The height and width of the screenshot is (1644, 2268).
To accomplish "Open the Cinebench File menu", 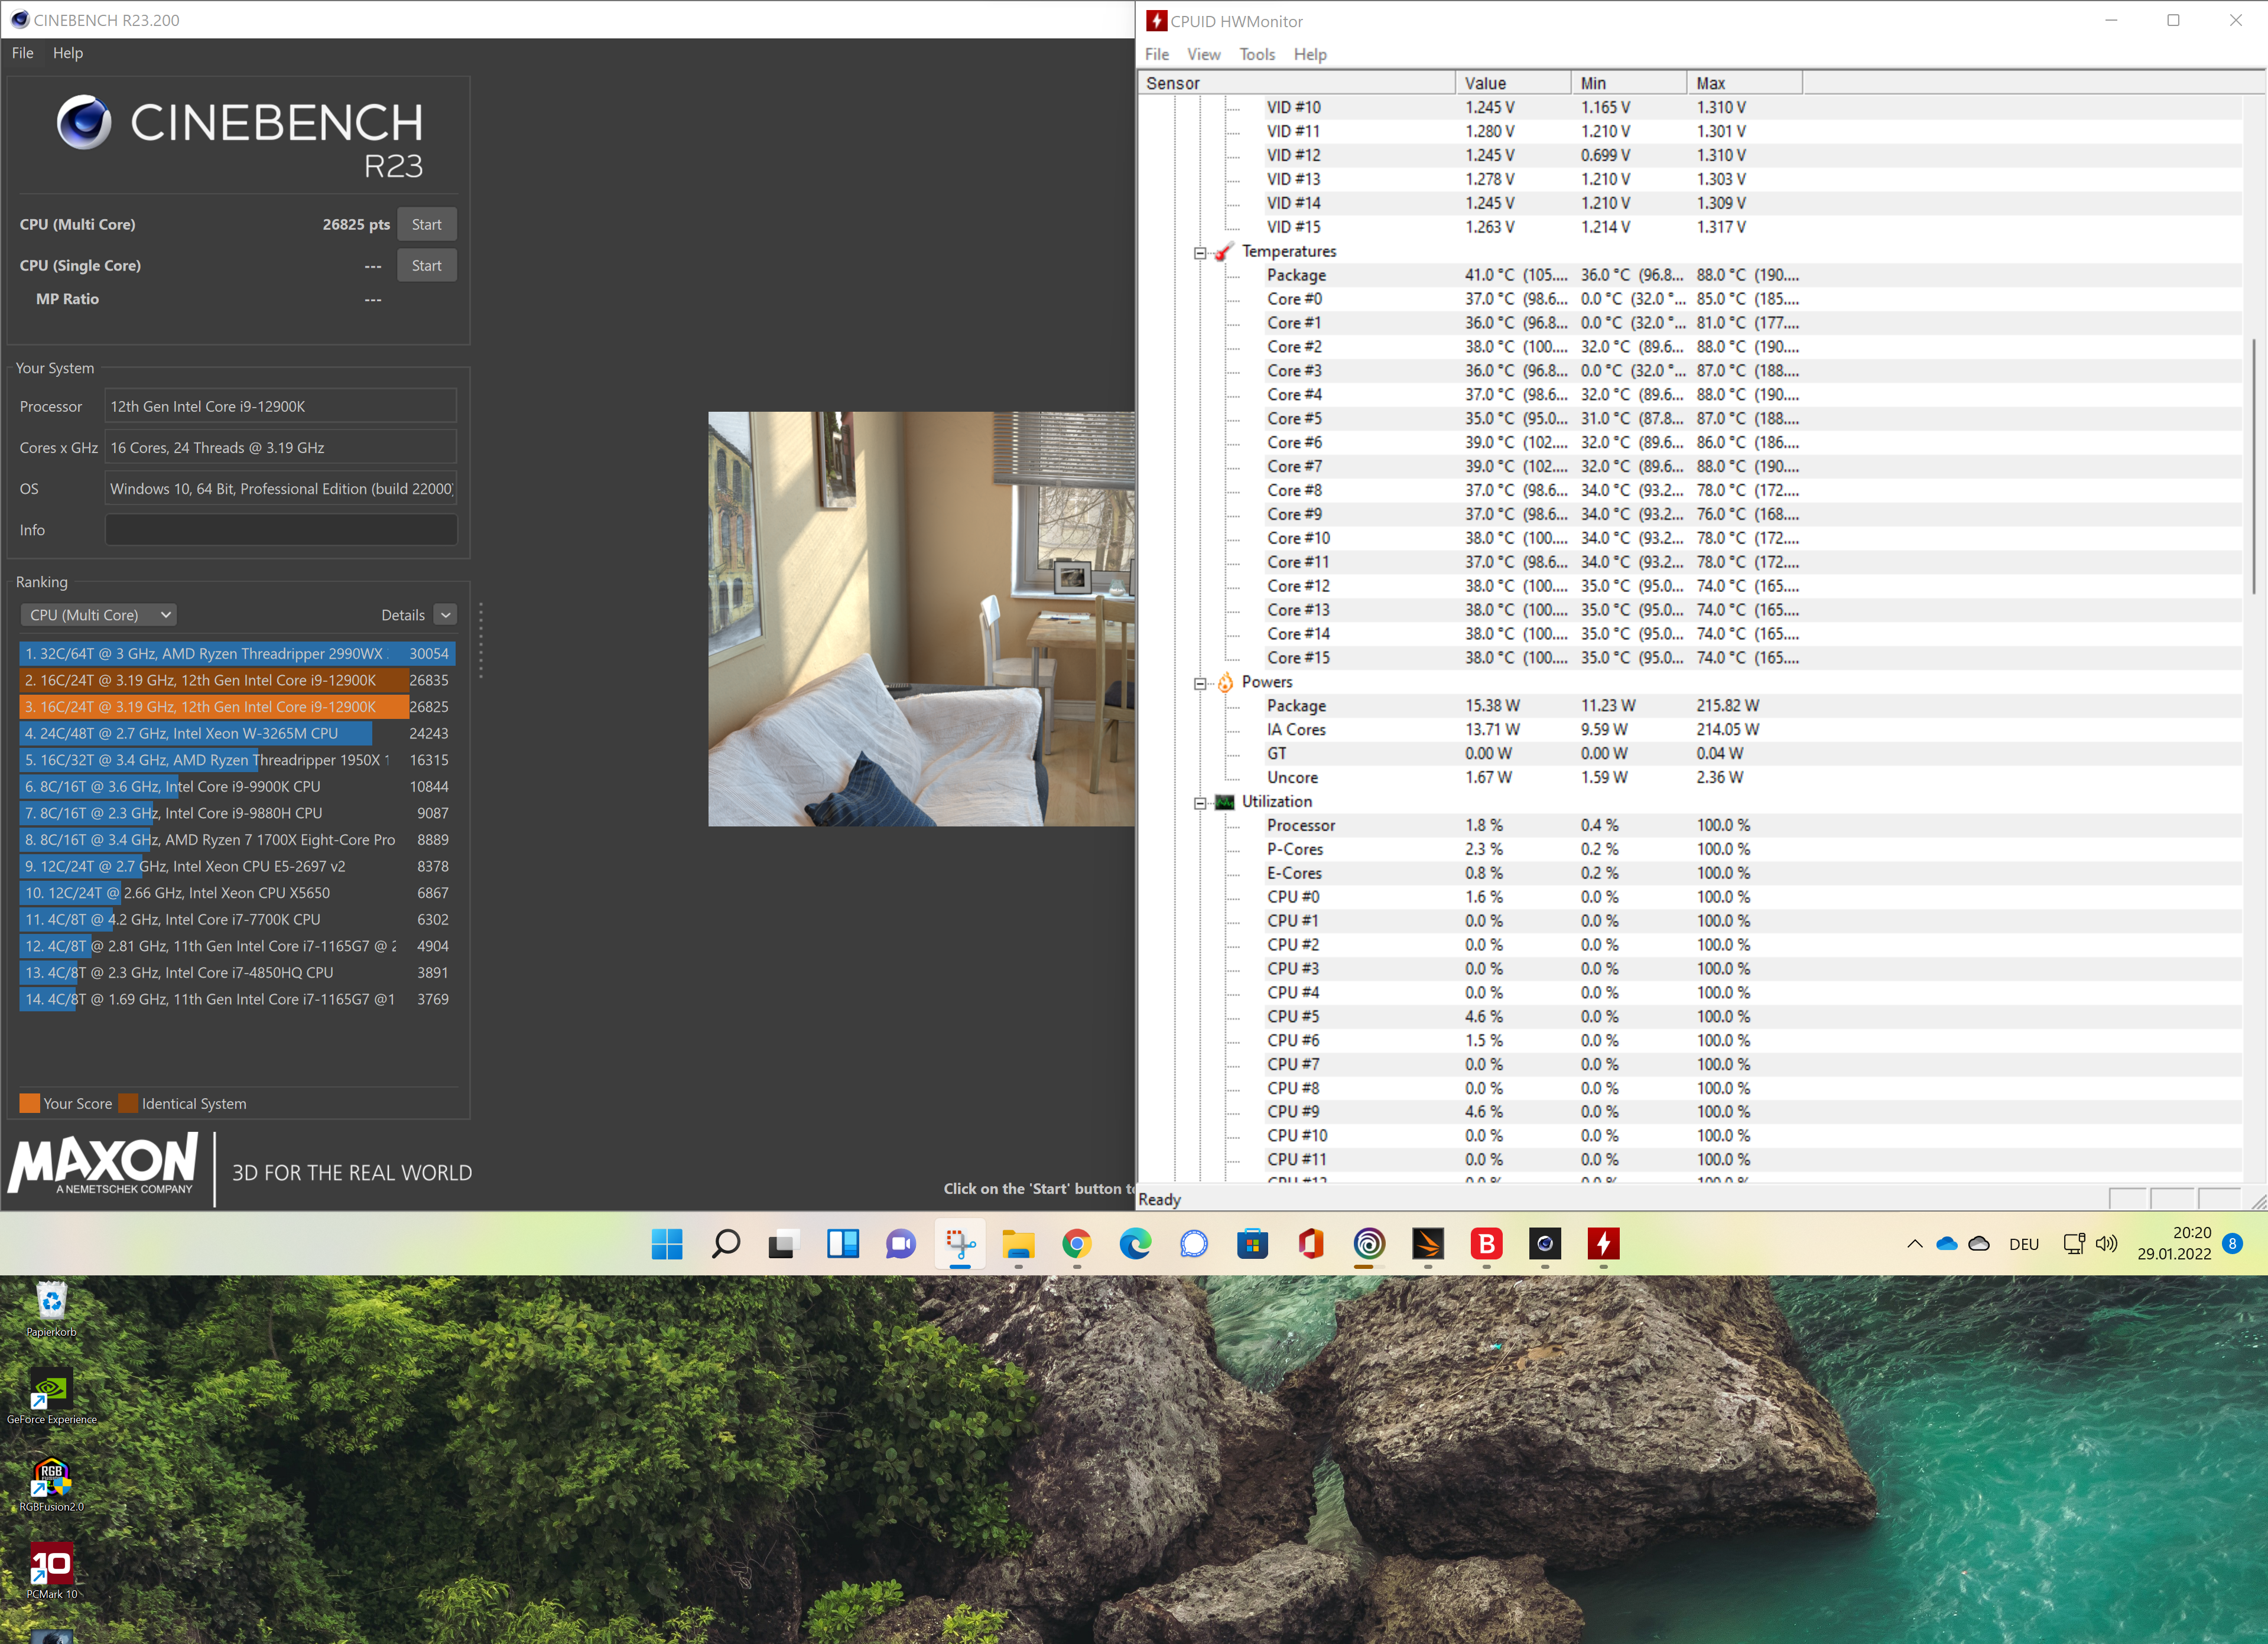I will (22, 53).
